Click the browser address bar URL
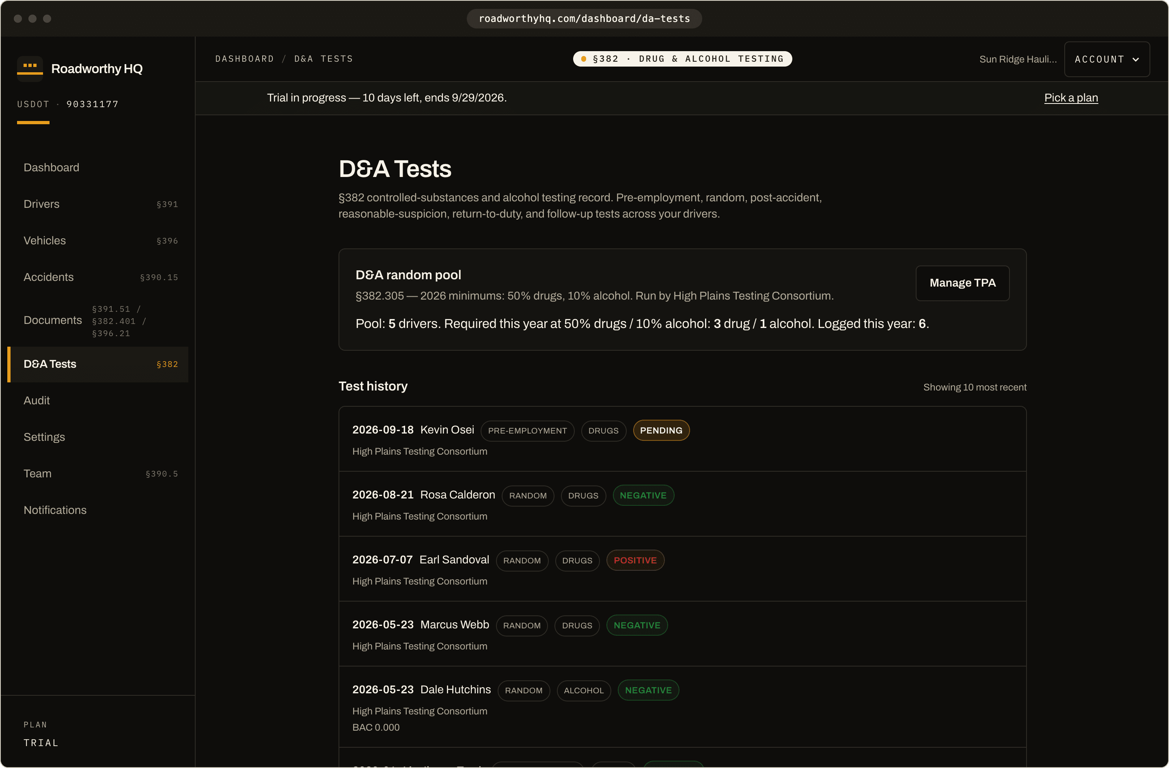 point(584,19)
